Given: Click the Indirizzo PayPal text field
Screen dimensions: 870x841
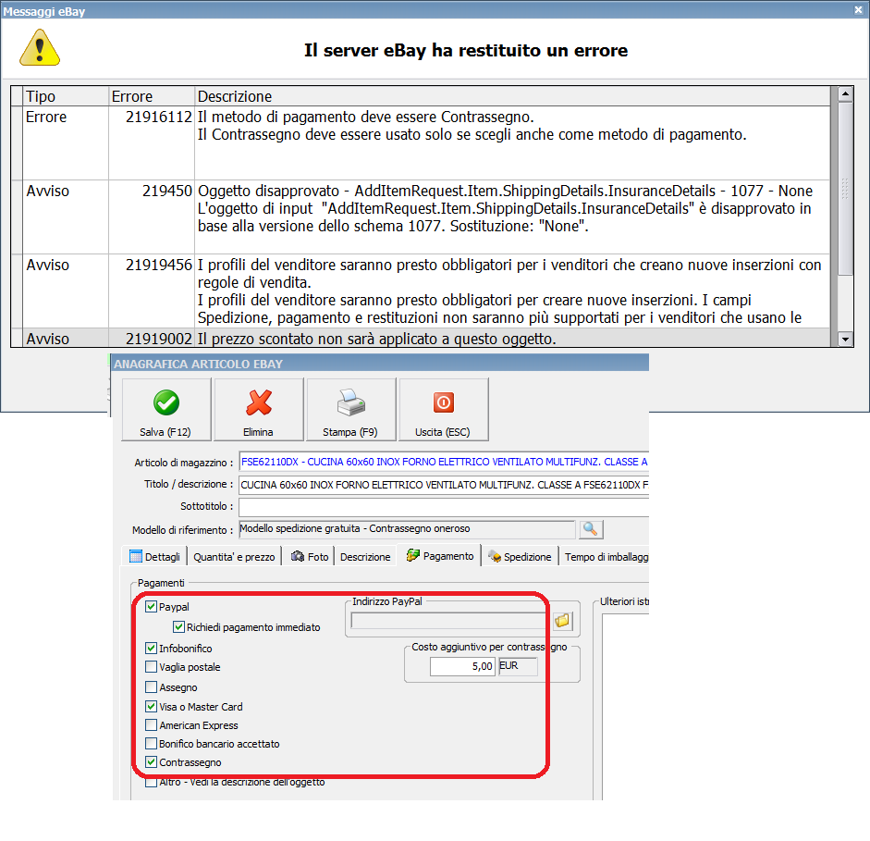Looking at the screenshot, I should coord(449,621).
